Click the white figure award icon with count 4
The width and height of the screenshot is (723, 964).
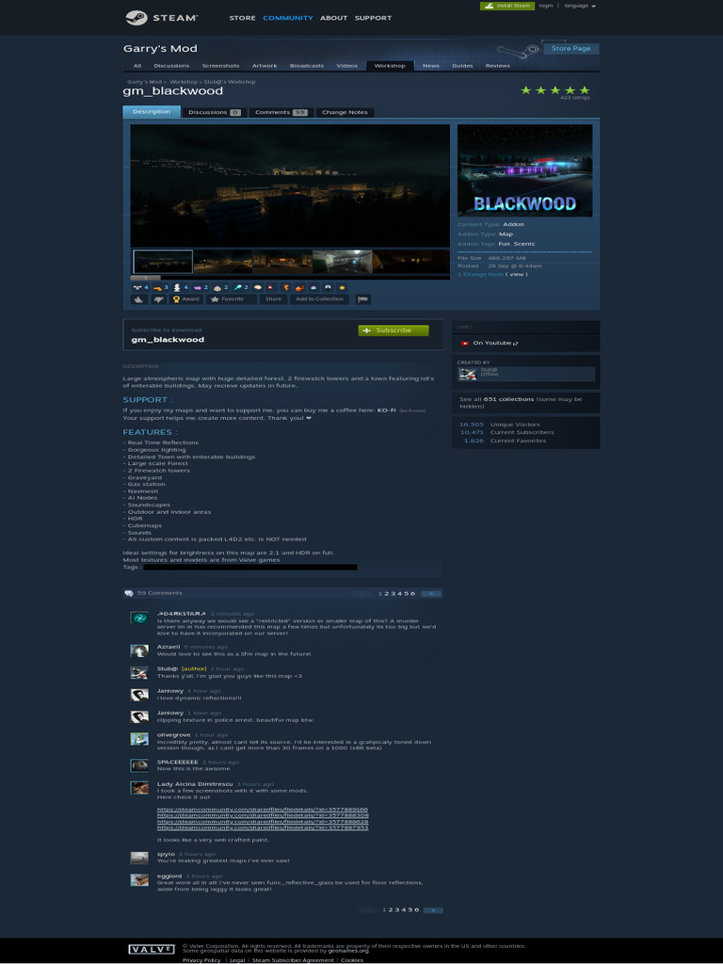point(181,287)
